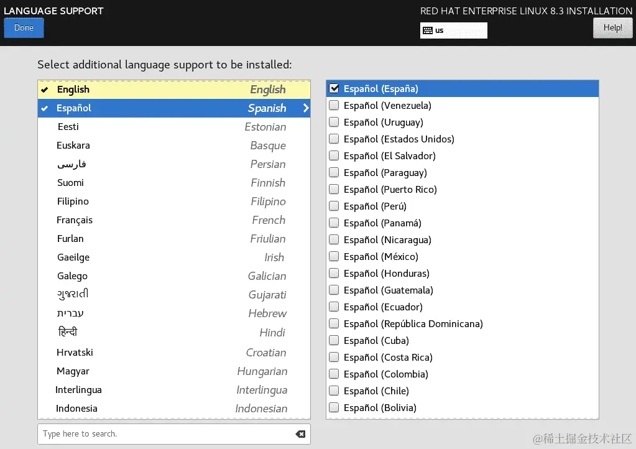The width and height of the screenshot is (636, 449).
Task: Tick Español (Cuba) checkbox
Action: (334, 340)
